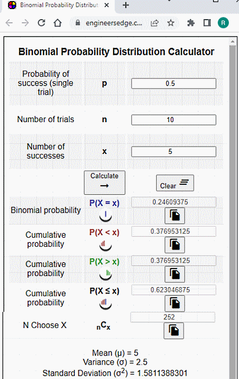Viewport: 239px width, 379px height.
Task: Click the P(X = x) distribution chart icon
Action: pos(106,216)
